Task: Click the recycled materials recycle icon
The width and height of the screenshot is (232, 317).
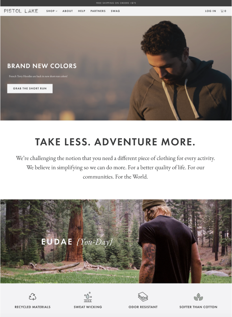Action: (x=33, y=297)
